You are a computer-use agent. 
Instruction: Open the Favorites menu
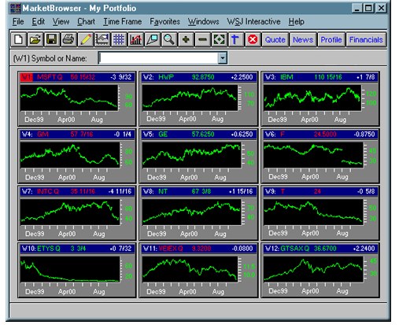point(165,21)
